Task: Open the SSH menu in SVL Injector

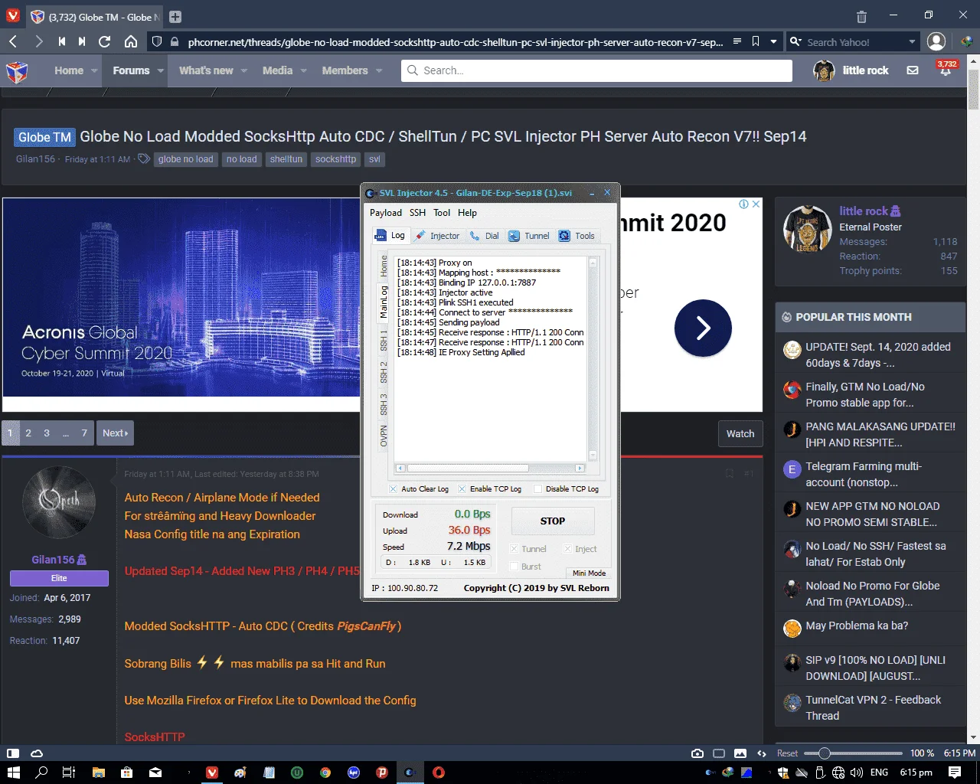Action: [x=417, y=213]
